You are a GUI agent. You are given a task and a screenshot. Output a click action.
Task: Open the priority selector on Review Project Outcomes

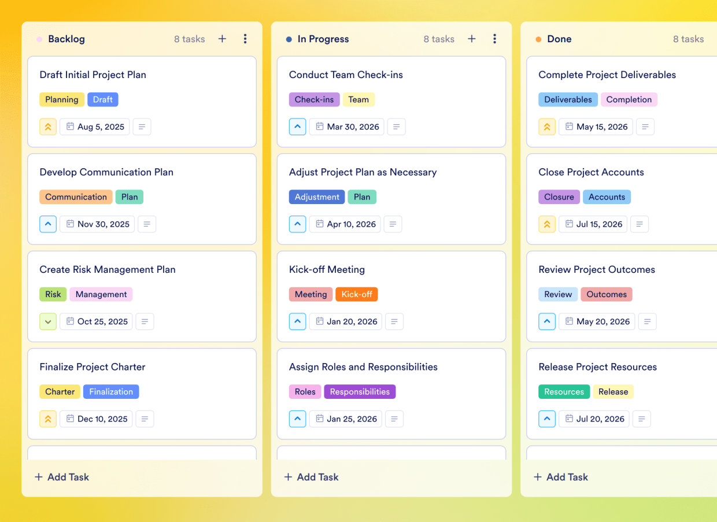547,321
